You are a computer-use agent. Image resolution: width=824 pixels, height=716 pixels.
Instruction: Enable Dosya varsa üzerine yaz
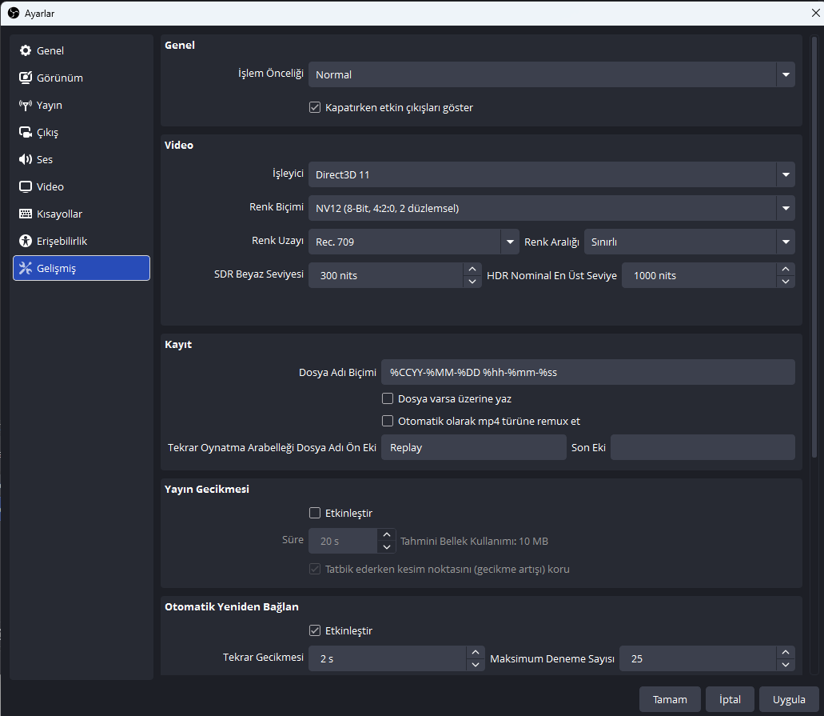(388, 398)
